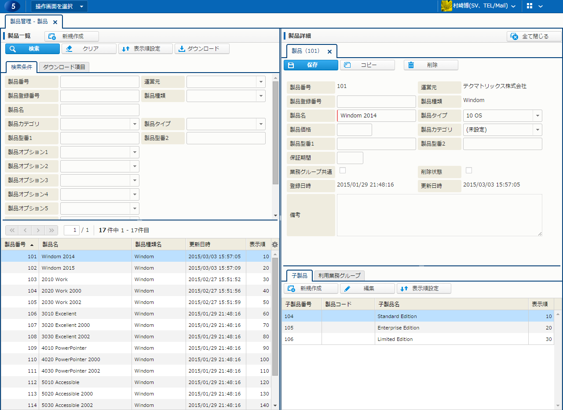This screenshot has height=410, width=563.
Task: Switch to the 利用業務グループ tab
Action: [x=340, y=275]
